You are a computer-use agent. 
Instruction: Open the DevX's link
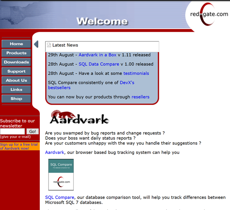point(127,82)
